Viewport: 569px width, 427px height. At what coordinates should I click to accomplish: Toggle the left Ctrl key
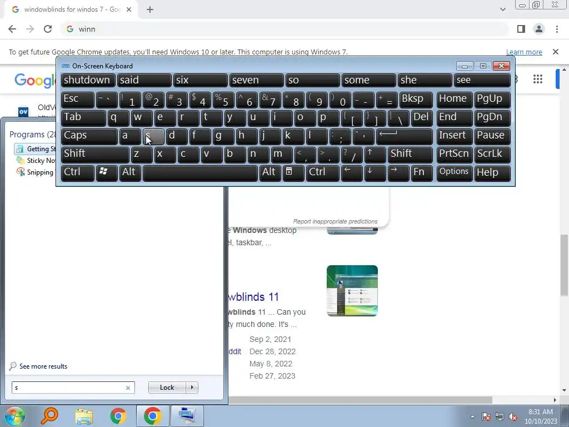[x=78, y=173]
